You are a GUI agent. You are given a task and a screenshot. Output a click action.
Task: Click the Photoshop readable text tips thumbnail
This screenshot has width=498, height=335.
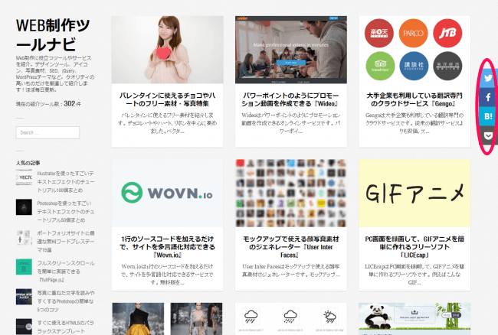click(x=24, y=297)
